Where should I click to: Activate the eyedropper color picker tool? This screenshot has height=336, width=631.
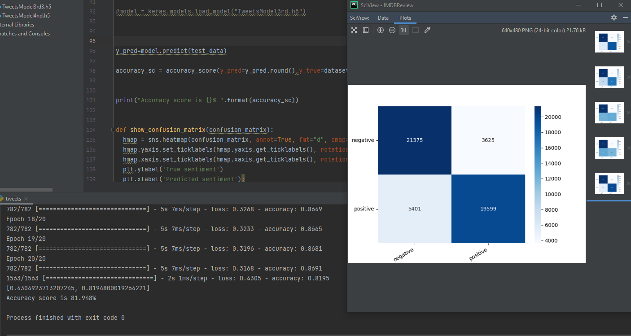click(427, 30)
